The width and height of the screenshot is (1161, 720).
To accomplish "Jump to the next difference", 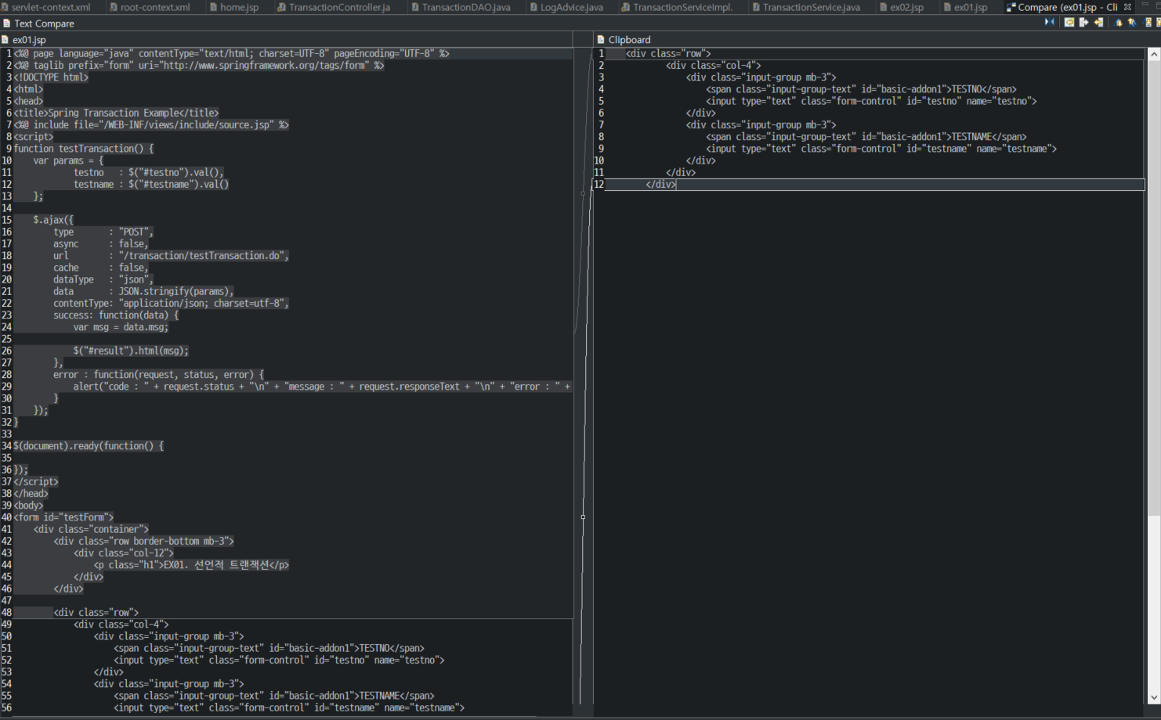I will pos(1118,22).
